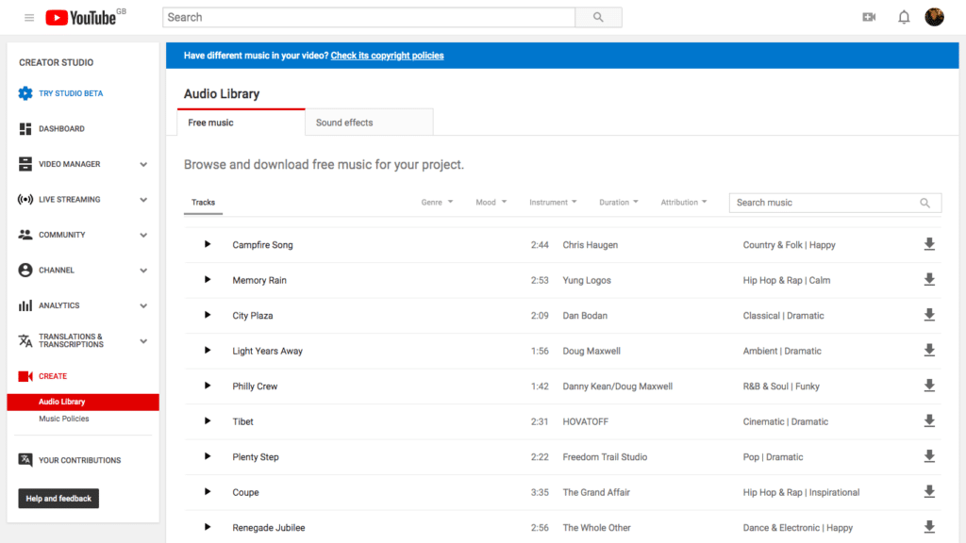Download the Coupe track
Screen dimensions: 966x543
click(929, 492)
